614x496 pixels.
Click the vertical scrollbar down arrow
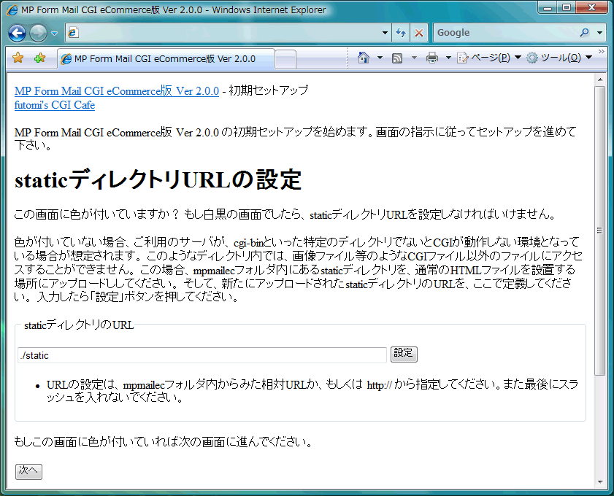[x=600, y=482]
